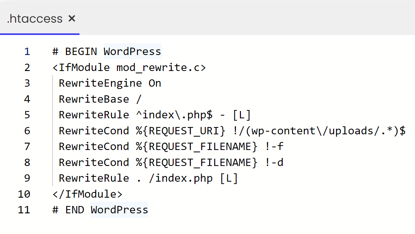Click line number 10 in the gutter
The width and height of the screenshot is (415, 234).
tap(24, 194)
